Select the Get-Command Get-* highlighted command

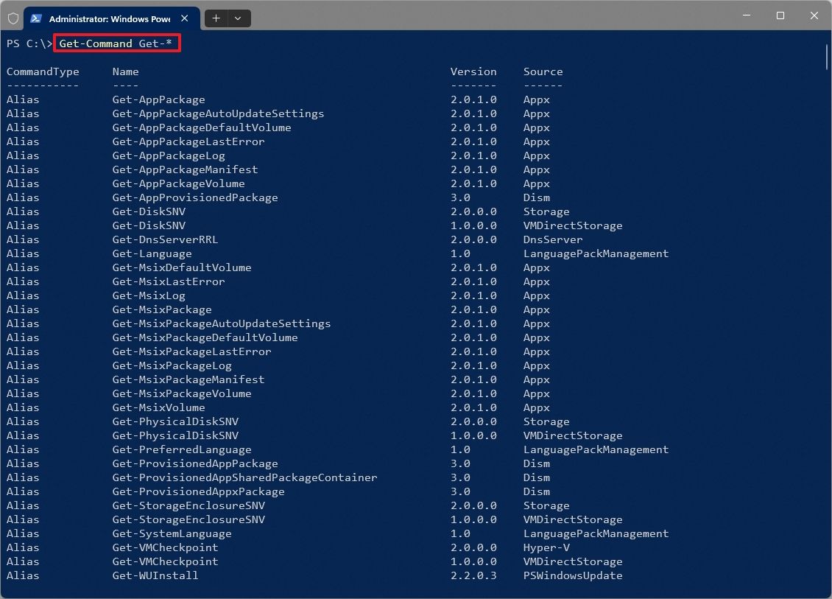point(116,43)
